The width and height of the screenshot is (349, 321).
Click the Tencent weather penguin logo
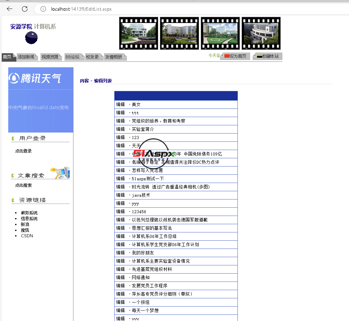coord(14,78)
